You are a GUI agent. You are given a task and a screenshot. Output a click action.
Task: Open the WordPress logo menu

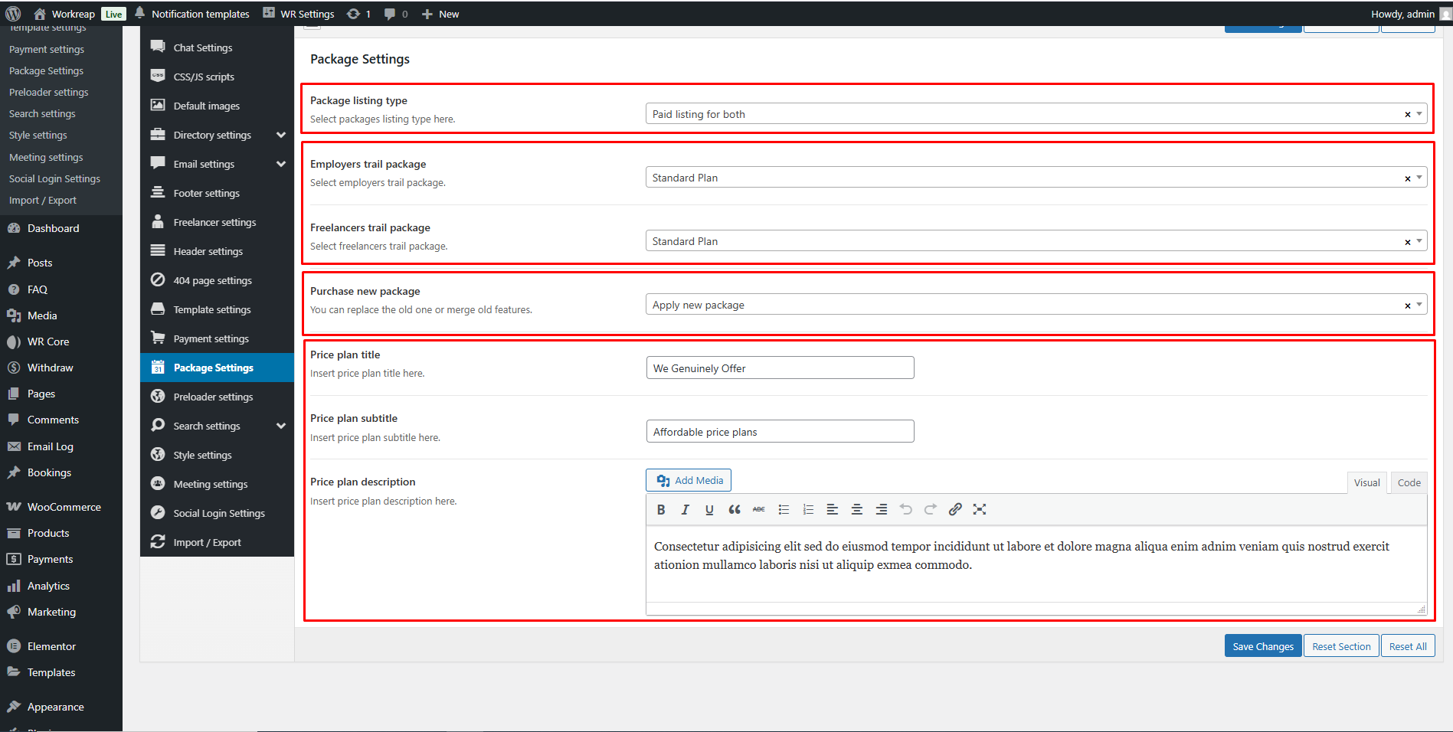[x=13, y=14]
